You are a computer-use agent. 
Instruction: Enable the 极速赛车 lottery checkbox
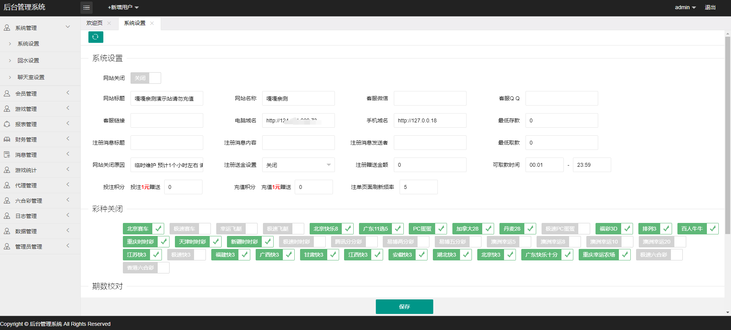tap(205, 229)
